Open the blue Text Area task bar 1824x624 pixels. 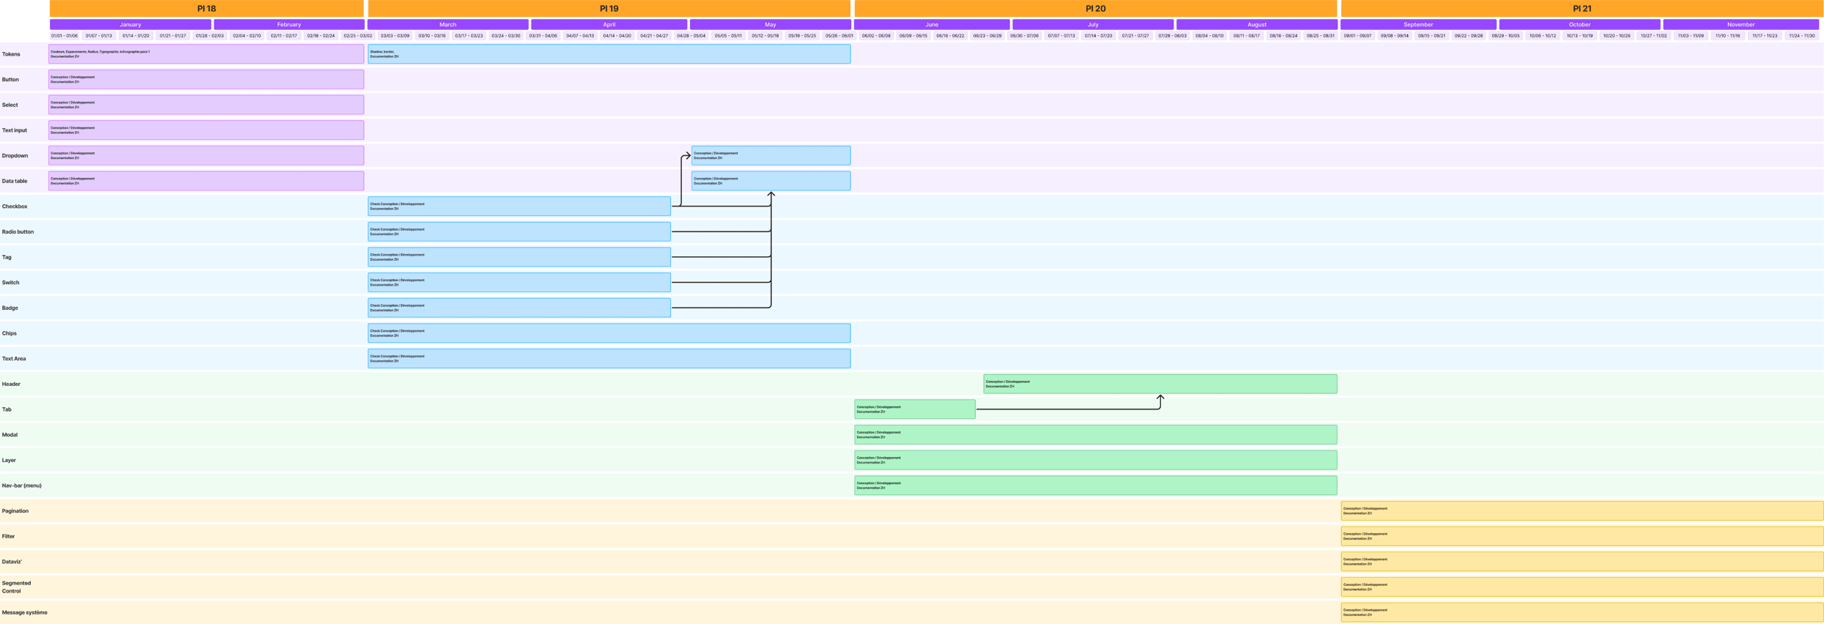coord(609,359)
